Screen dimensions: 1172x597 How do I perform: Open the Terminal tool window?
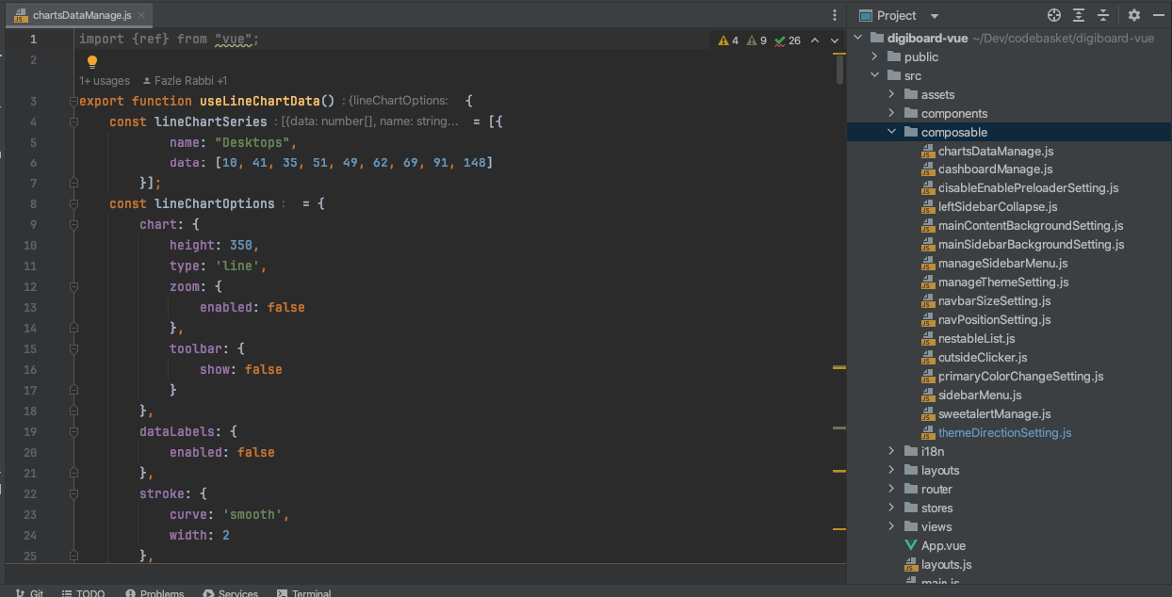[303, 593]
